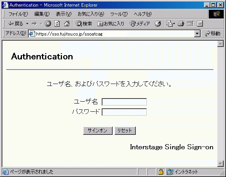Click the Authentication heading text
The height and width of the screenshot is (177, 226).
tap(42, 56)
